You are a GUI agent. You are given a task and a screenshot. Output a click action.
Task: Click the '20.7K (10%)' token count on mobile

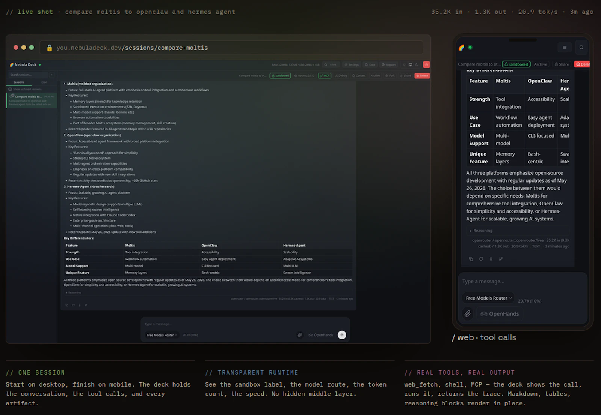pos(530,301)
